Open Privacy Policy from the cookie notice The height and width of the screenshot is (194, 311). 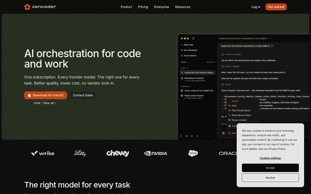coord(277,149)
